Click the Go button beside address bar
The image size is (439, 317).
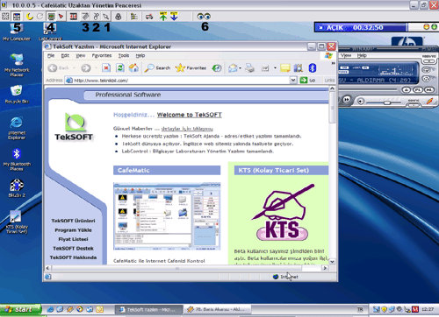[x=307, y=80]
